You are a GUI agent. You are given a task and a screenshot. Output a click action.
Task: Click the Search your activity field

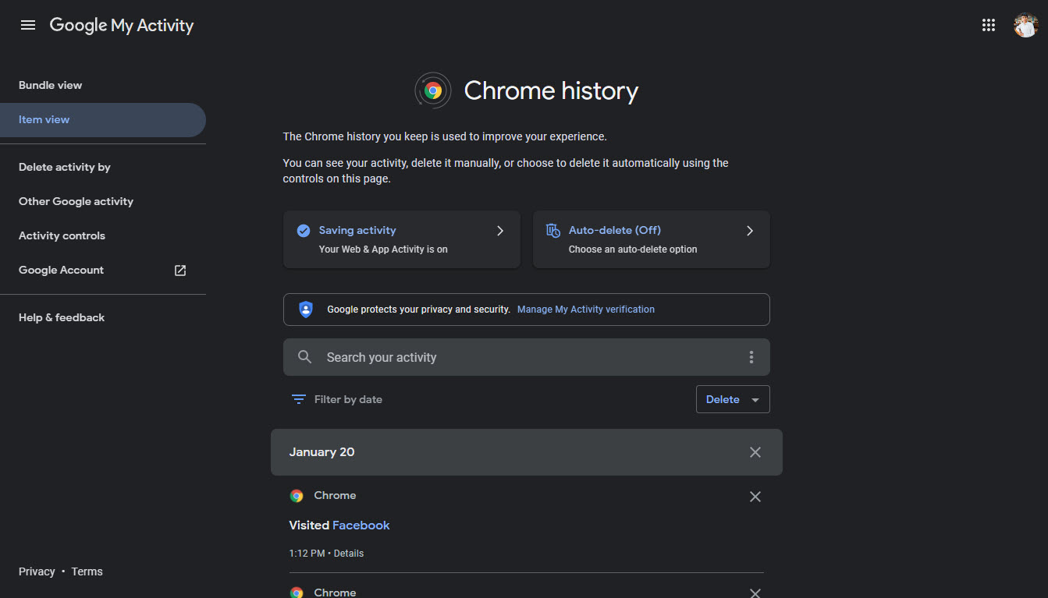click(526, 357)
